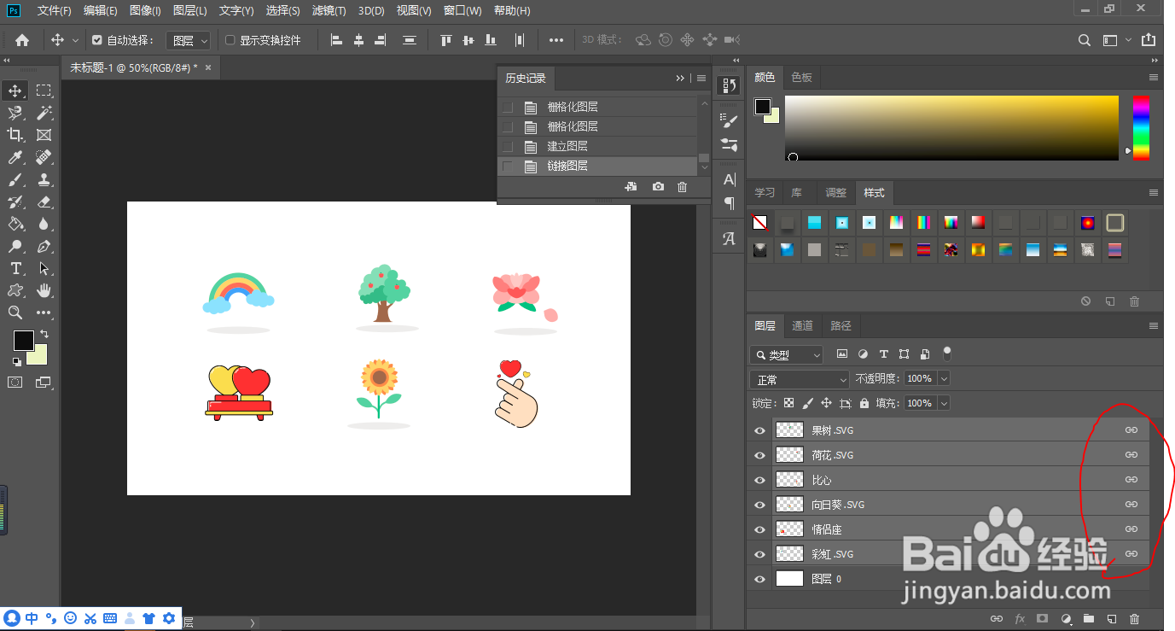Viewport: 1175px width, 631px height.
Task: Select the Zoom tool
Action: (15, 313)
